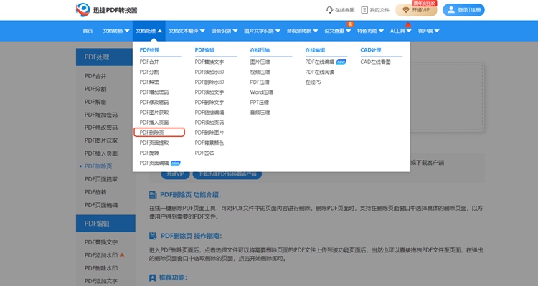
Task: Open the PDF在线编辑 NEW menu entry
Action: 325,62
